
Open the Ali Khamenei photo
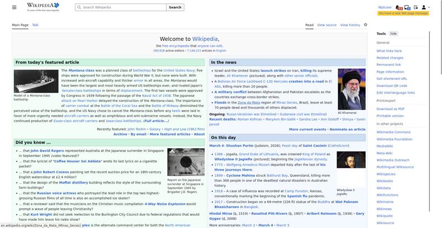[351, 81]
